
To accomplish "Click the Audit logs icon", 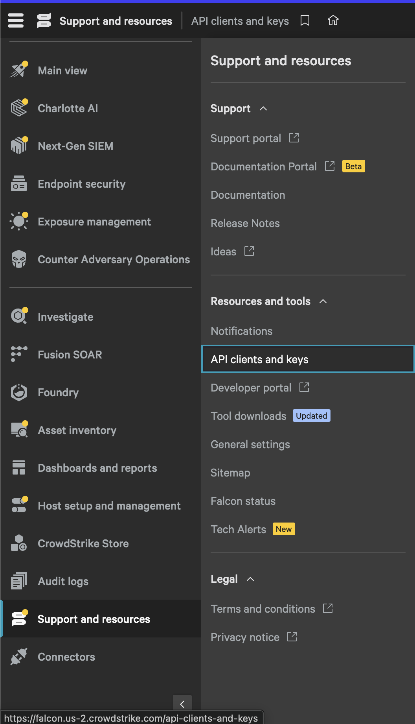I will [19, 581].
